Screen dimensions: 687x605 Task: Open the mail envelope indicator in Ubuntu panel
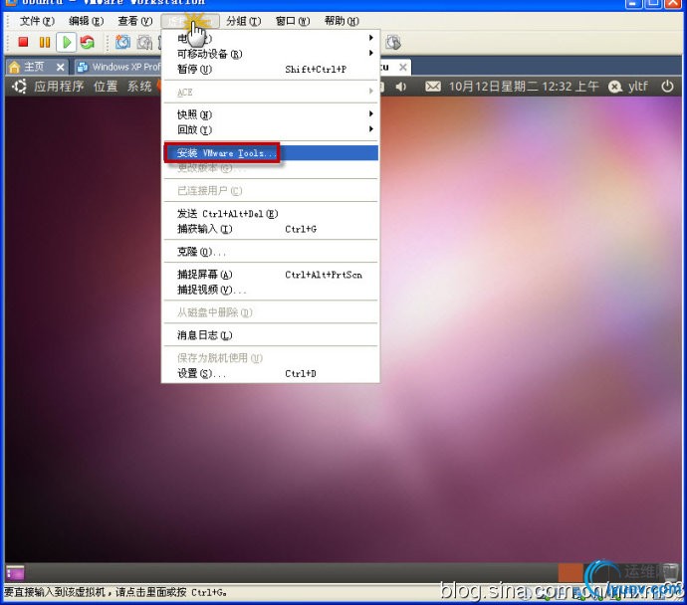click(x=433, y=87)
